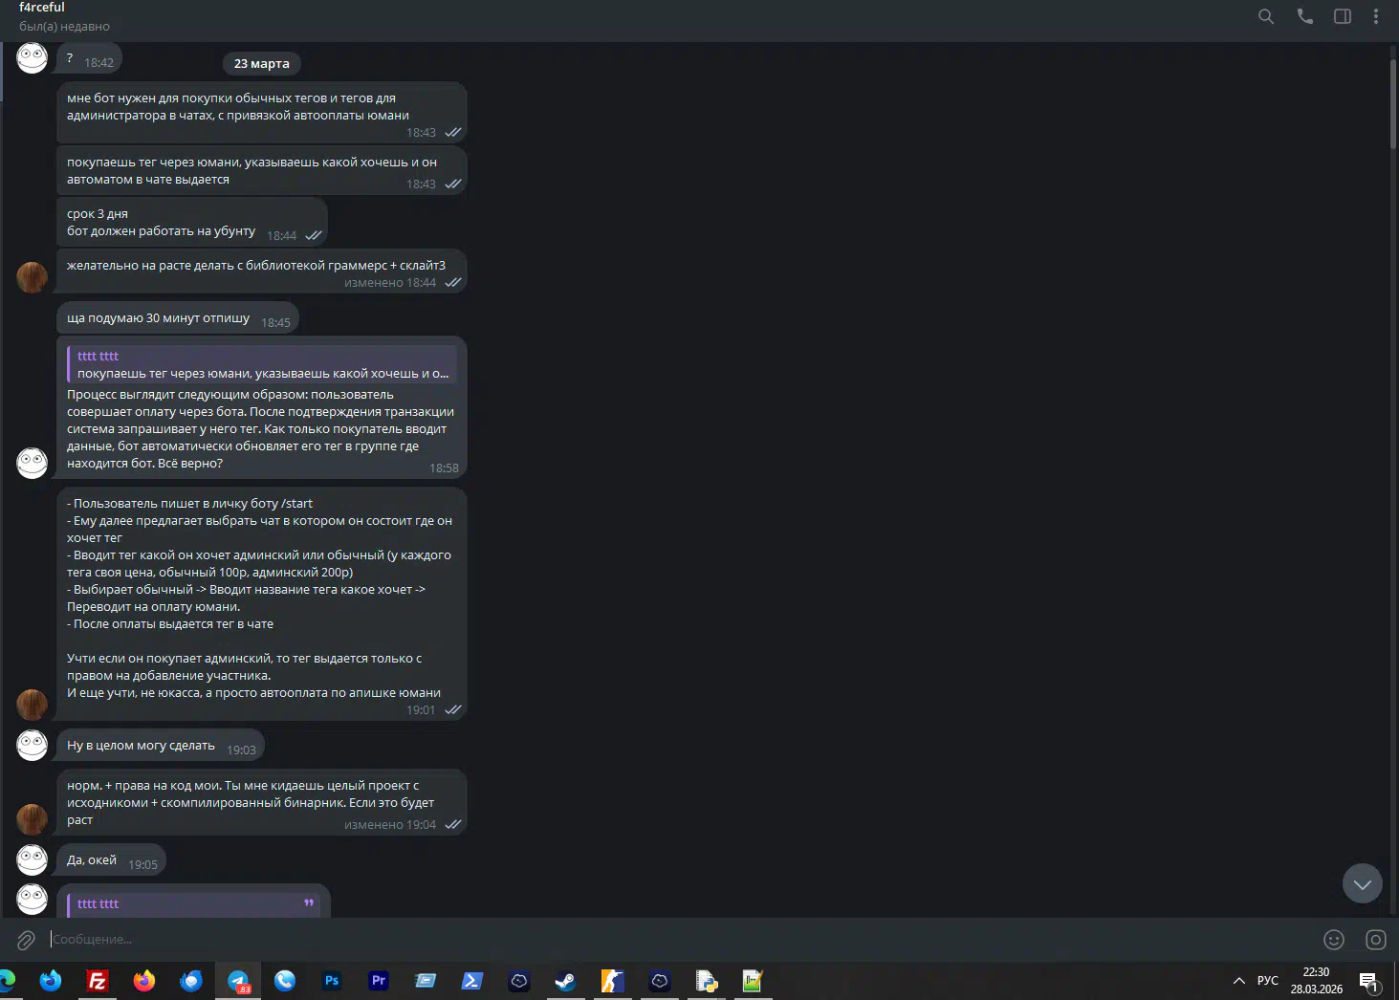
Task: Open the emoji picker smiley icon
Action: [x=1333, y=940]
